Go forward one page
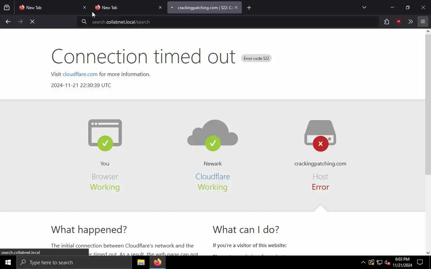431x269 pixels. tap(20, 22)
